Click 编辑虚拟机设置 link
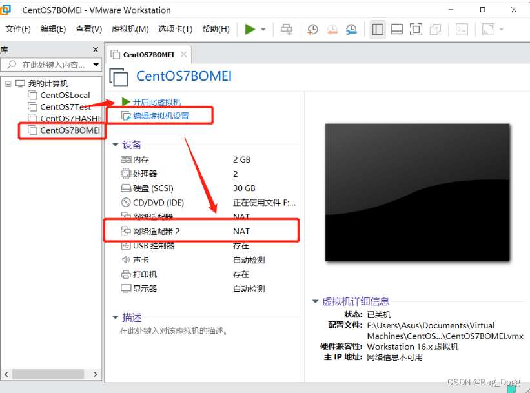Image resolution: width=530 pixels, height=393 pixels. point(161,116)
